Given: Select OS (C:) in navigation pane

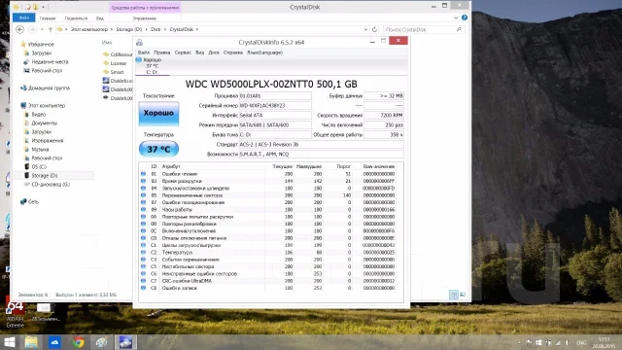Looking at the screenshot, I should (x=39, y=166).
